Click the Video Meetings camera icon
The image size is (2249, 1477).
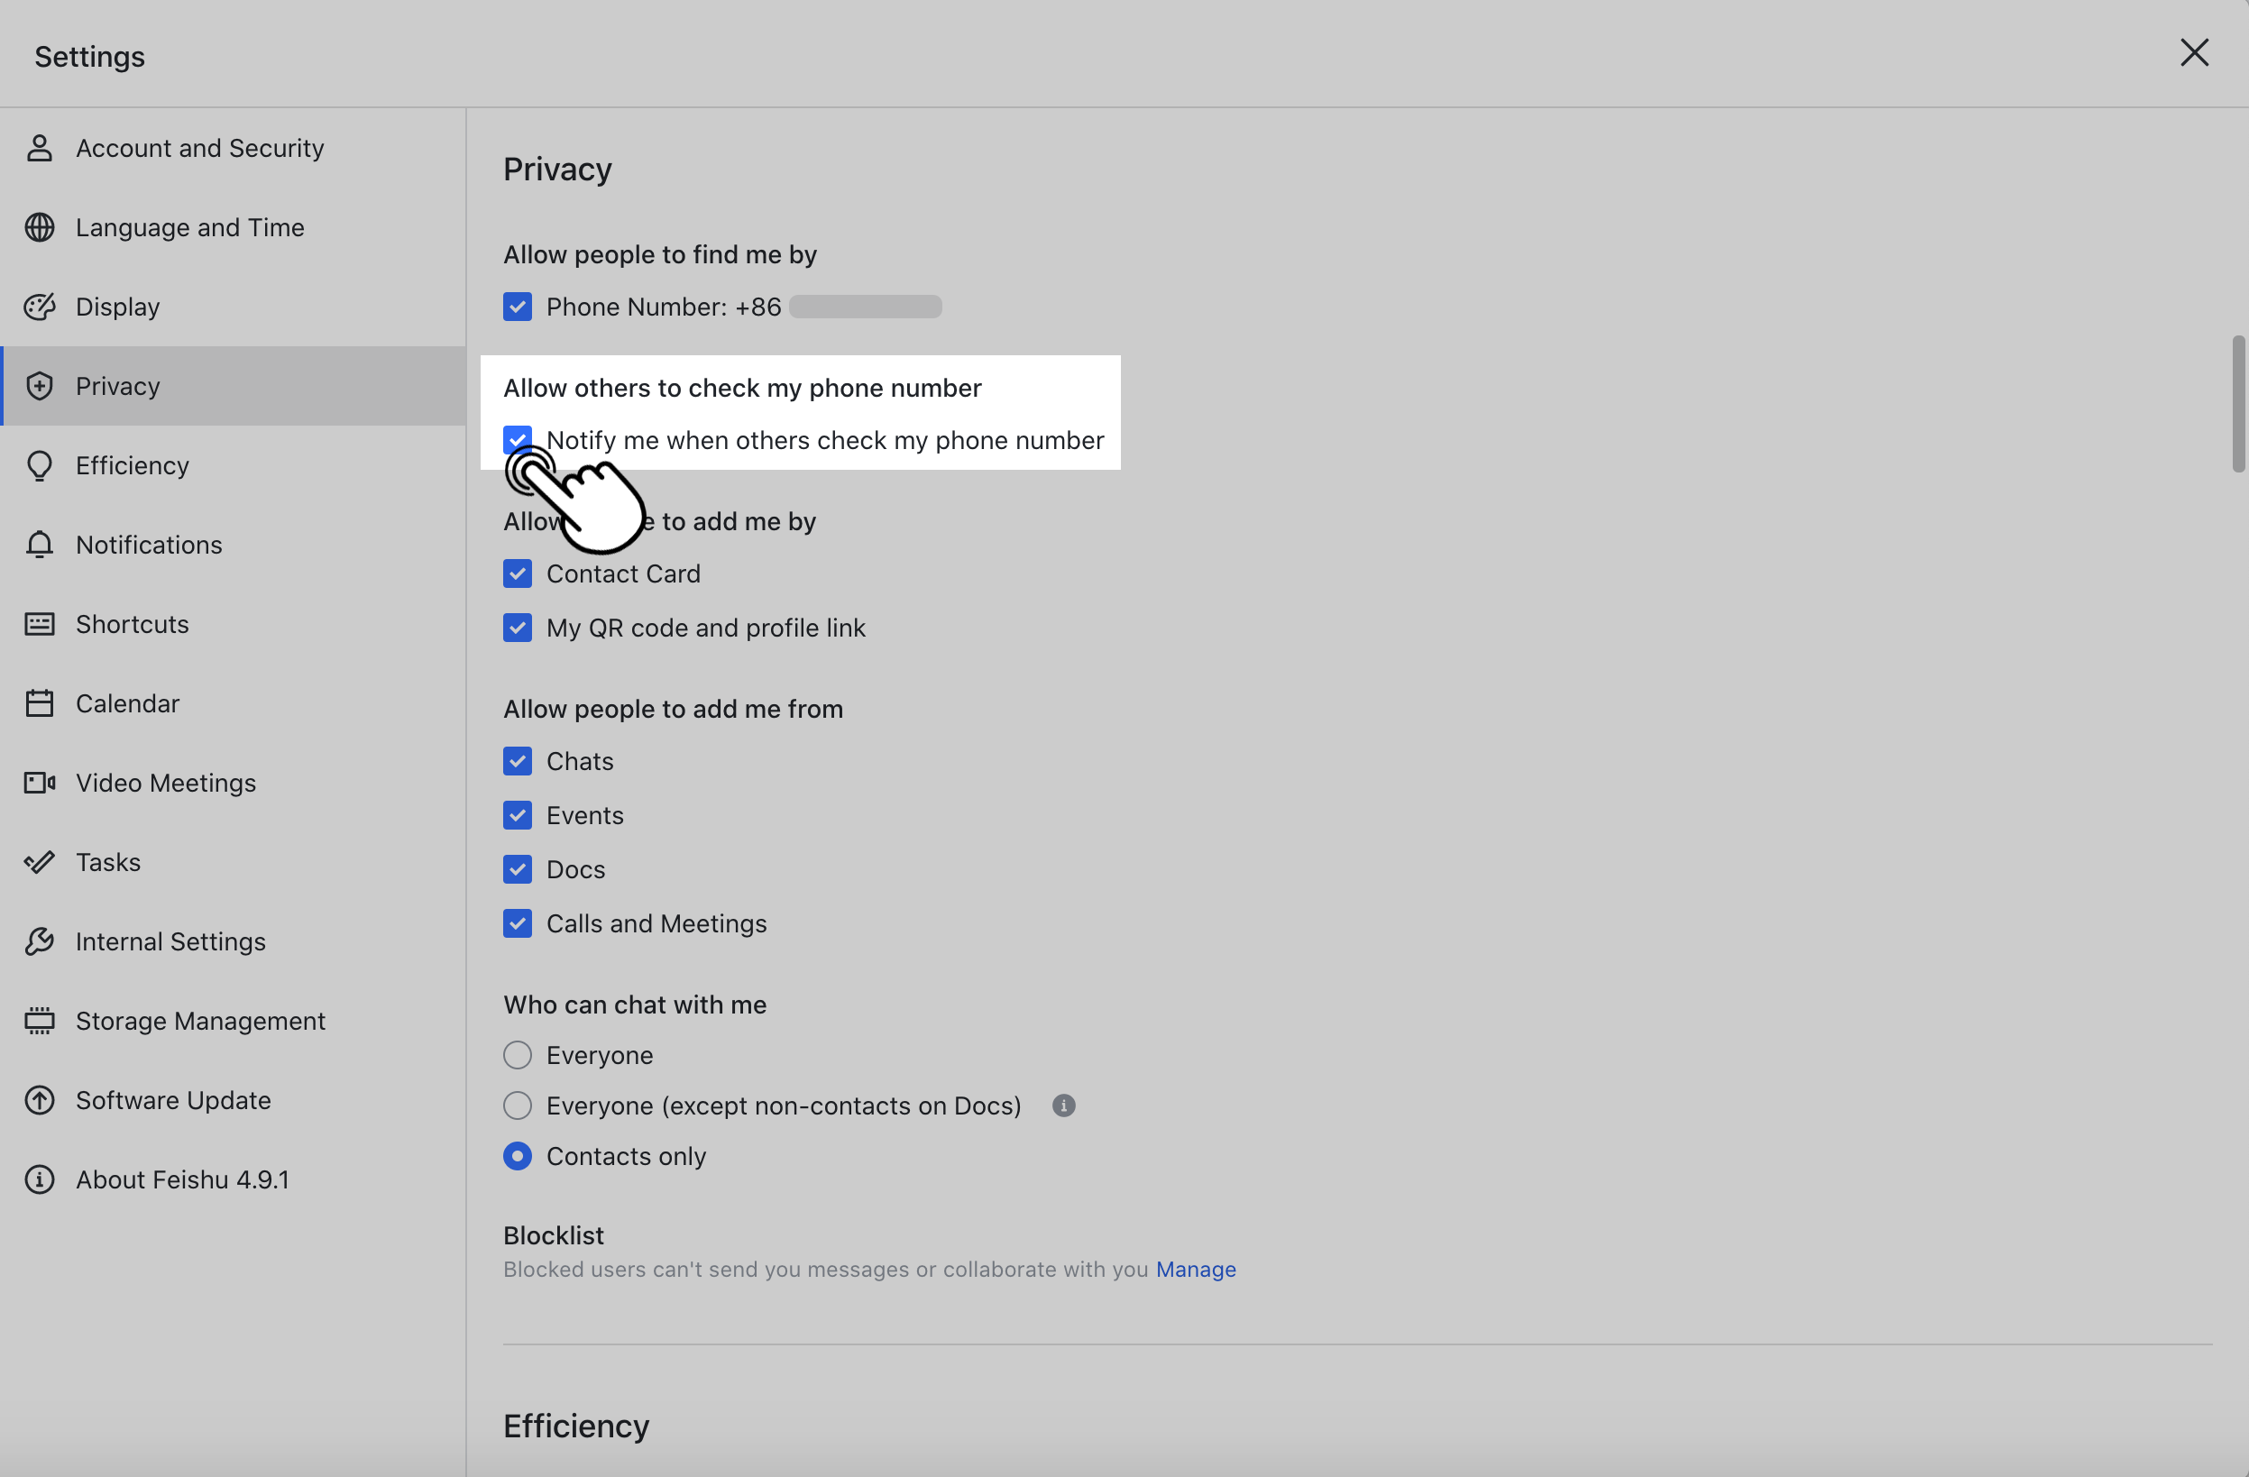38,783
